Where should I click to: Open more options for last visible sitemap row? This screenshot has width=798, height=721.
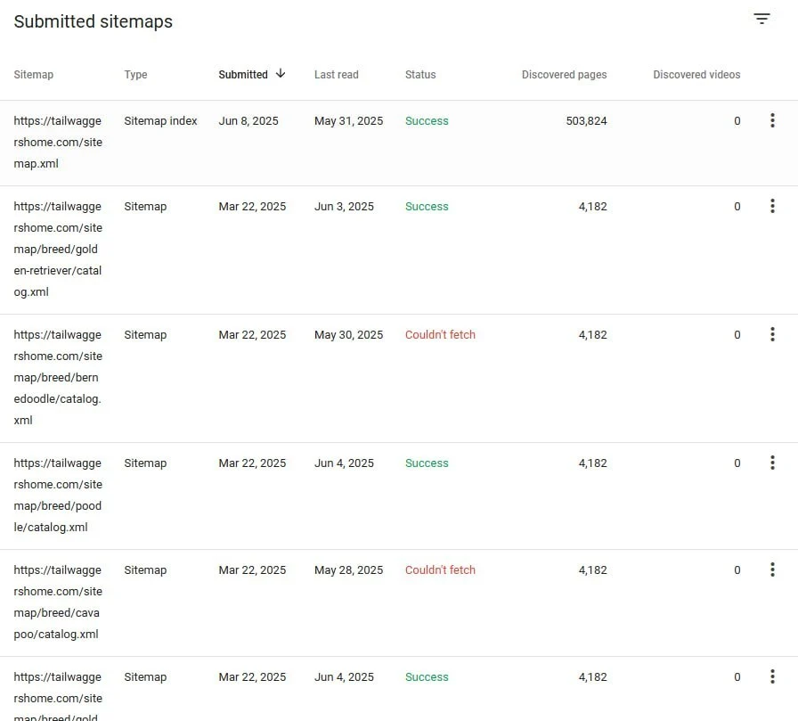pos(772,677)
